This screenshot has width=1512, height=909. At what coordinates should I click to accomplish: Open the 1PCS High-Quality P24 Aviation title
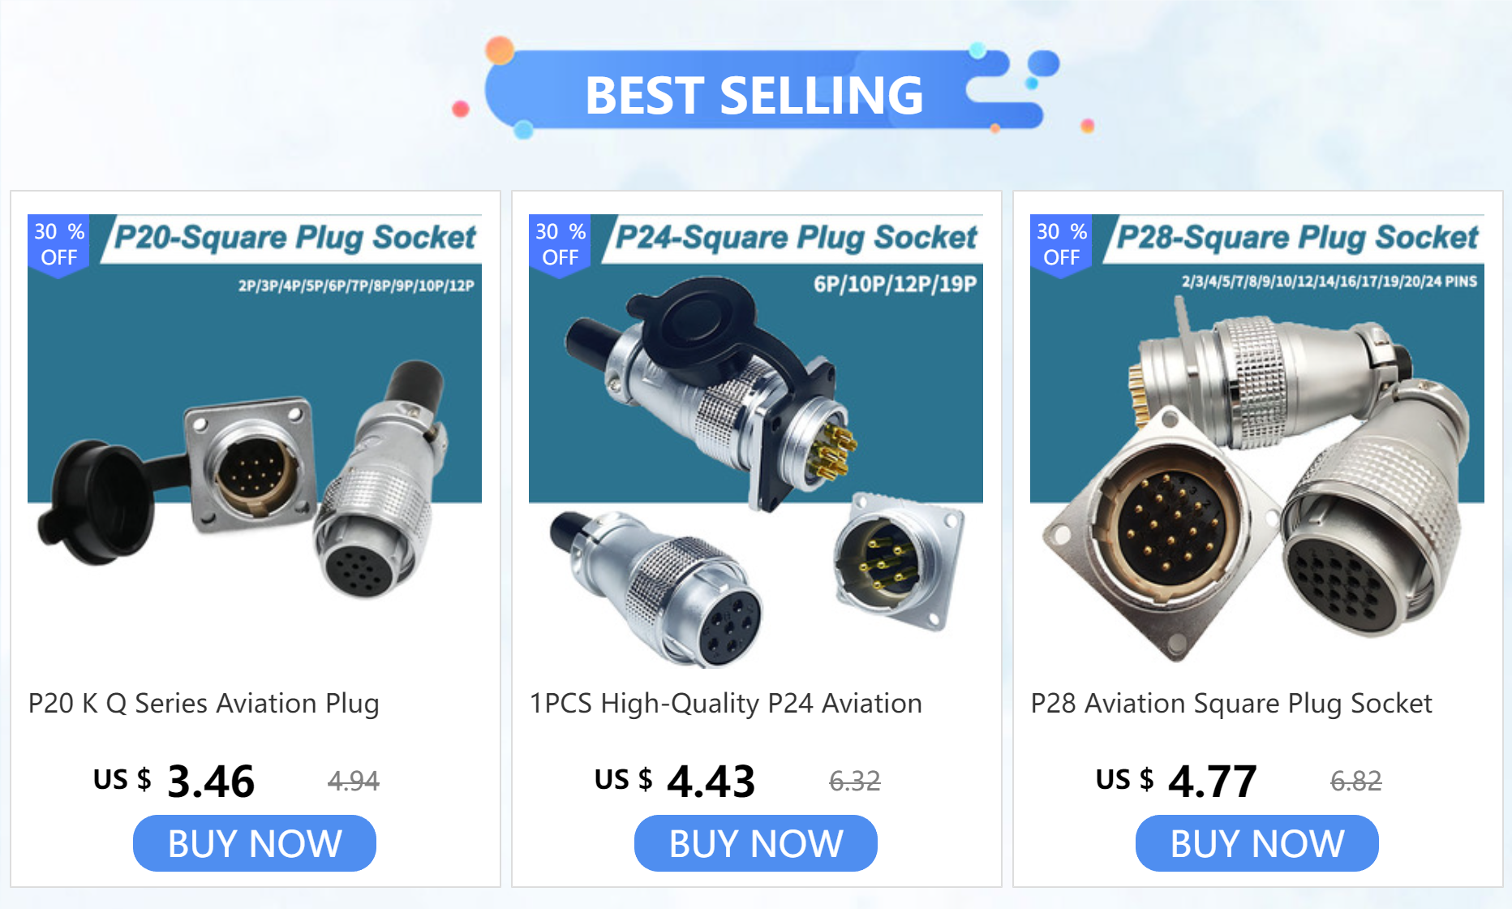click(725, 703)
